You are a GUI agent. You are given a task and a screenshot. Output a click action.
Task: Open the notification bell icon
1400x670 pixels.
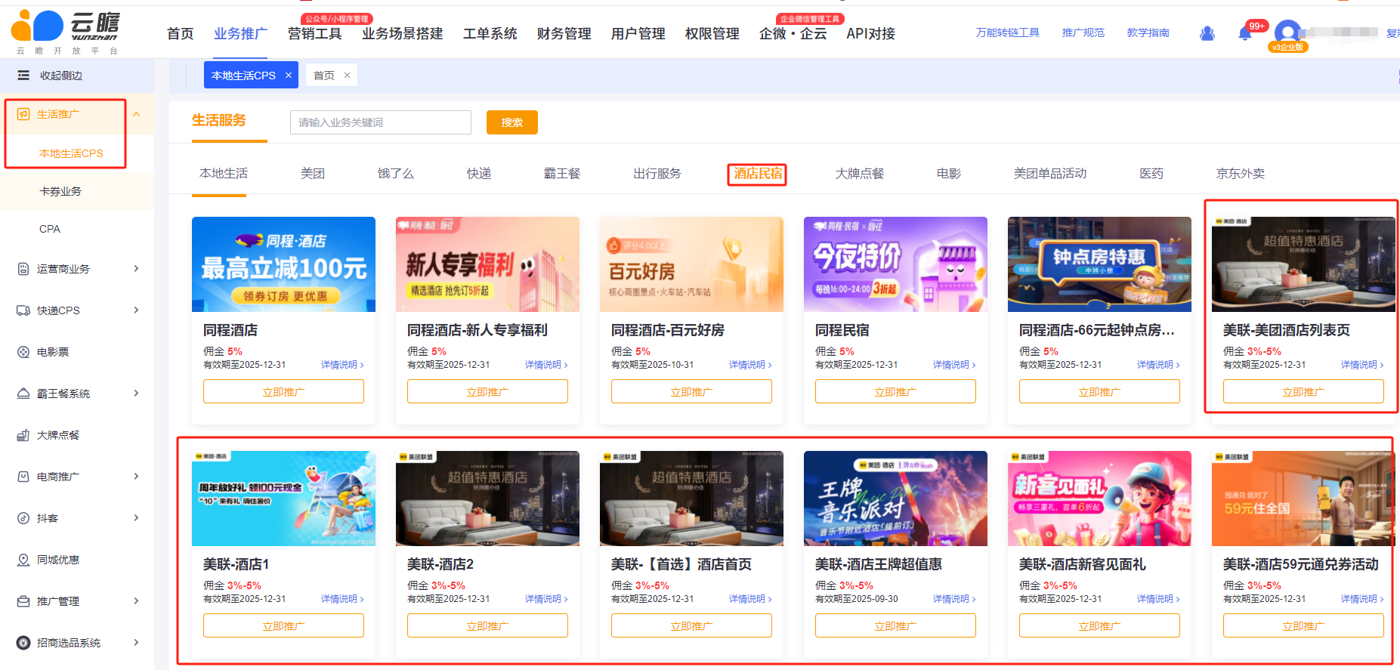tap(1244, 34)
